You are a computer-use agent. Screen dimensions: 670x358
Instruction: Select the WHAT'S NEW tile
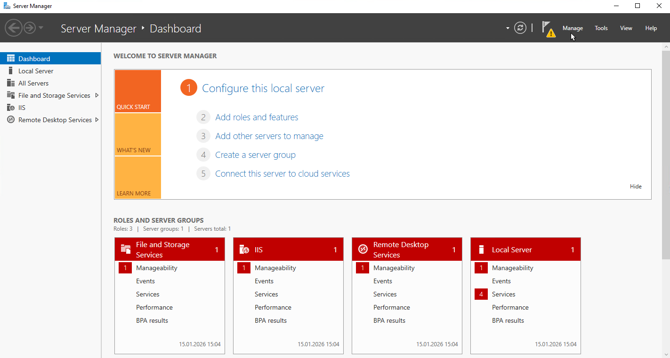[x=137, y=135]
